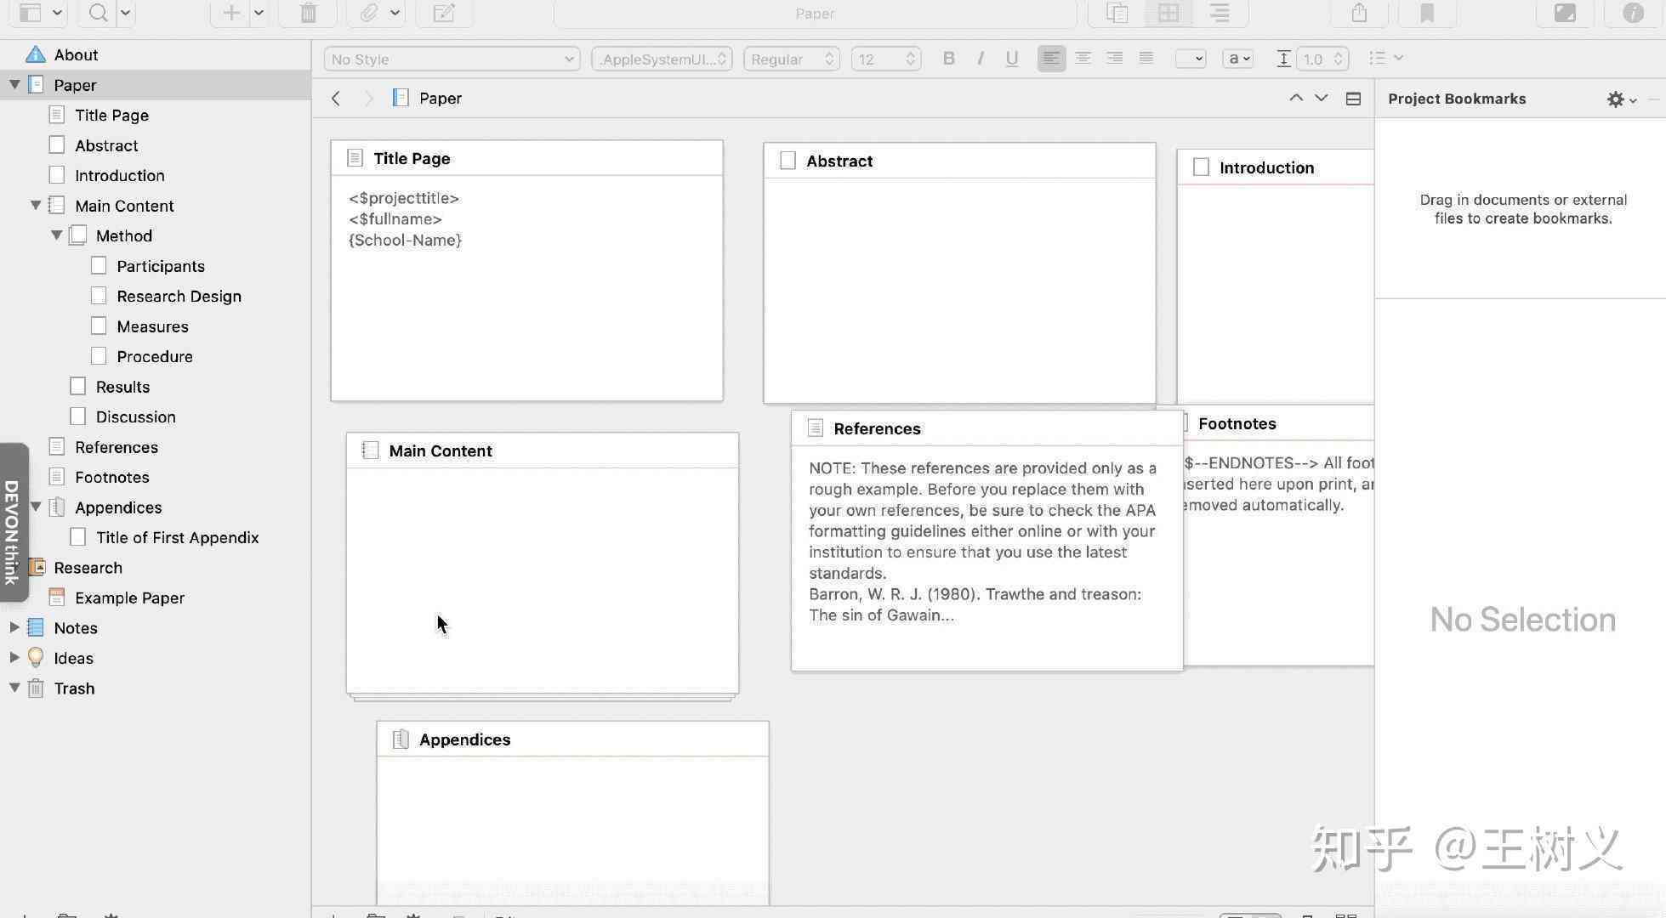Justify text alignment
The image size is (1666, 918).
point(1146,58)
